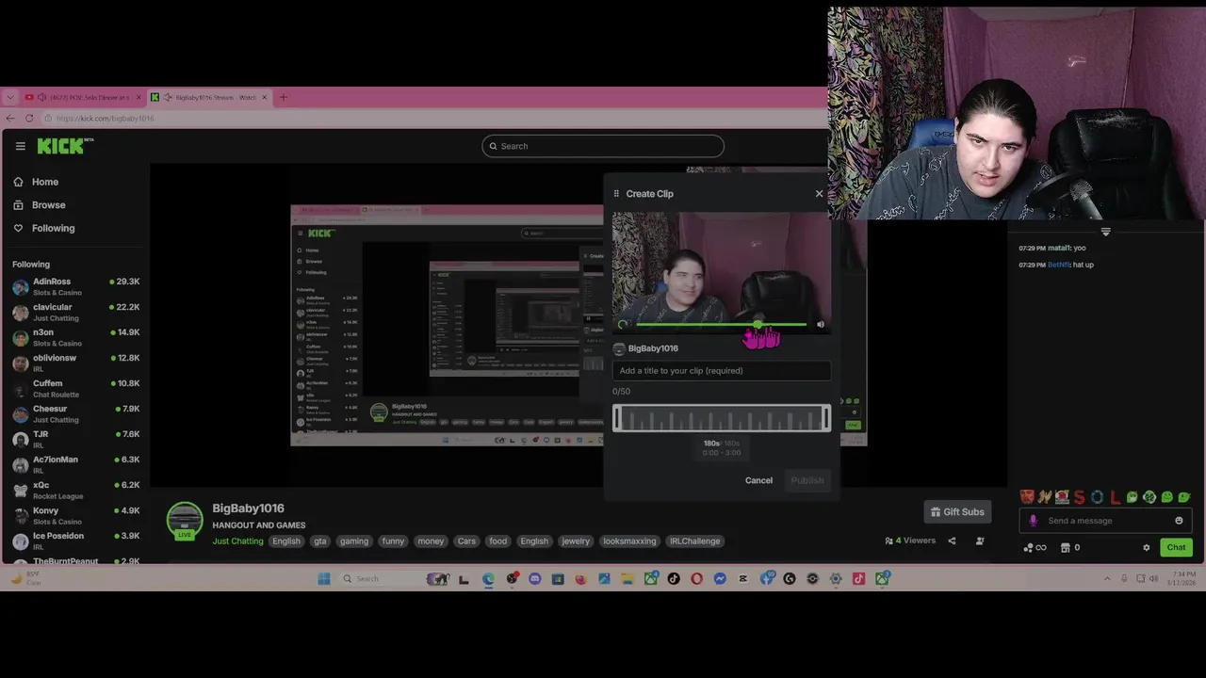Open TJR followed channel
This screenshot has width=1206, height=678.
point(75,439)
